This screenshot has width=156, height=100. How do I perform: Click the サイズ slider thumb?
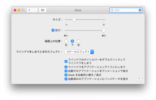(x=74, y=20)
